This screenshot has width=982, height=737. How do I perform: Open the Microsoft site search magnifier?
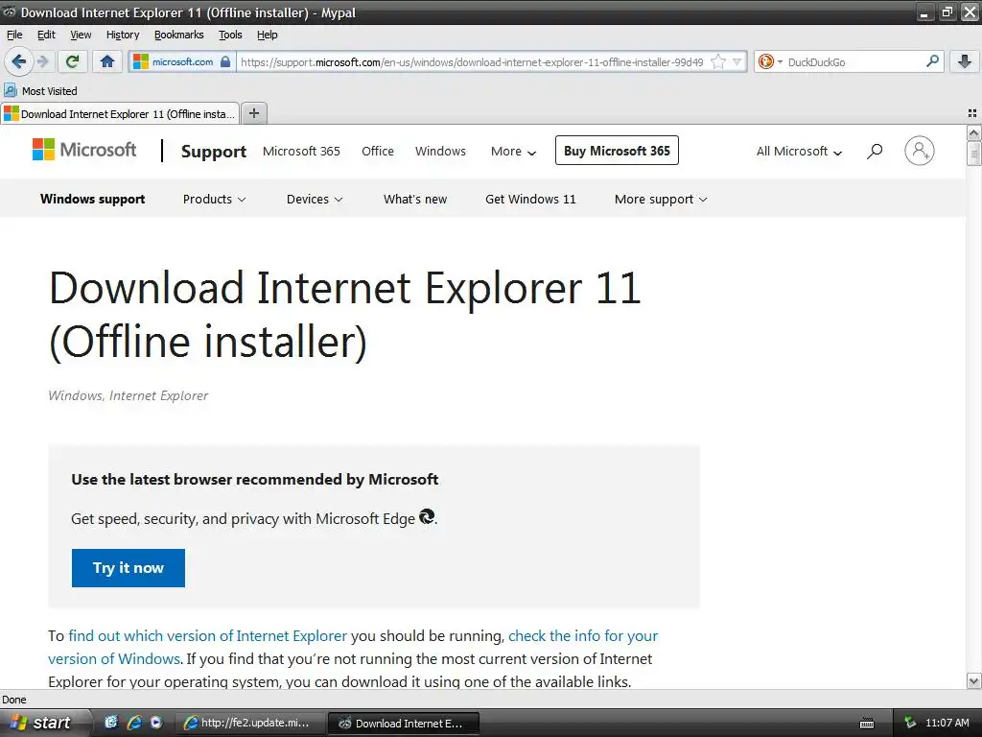coord(875,151)
